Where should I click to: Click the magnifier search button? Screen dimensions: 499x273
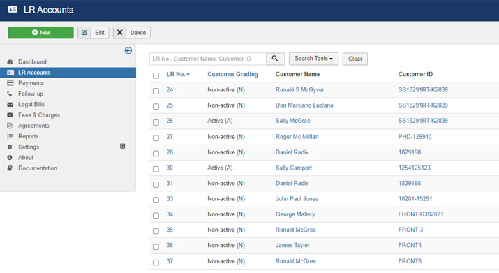275,59
